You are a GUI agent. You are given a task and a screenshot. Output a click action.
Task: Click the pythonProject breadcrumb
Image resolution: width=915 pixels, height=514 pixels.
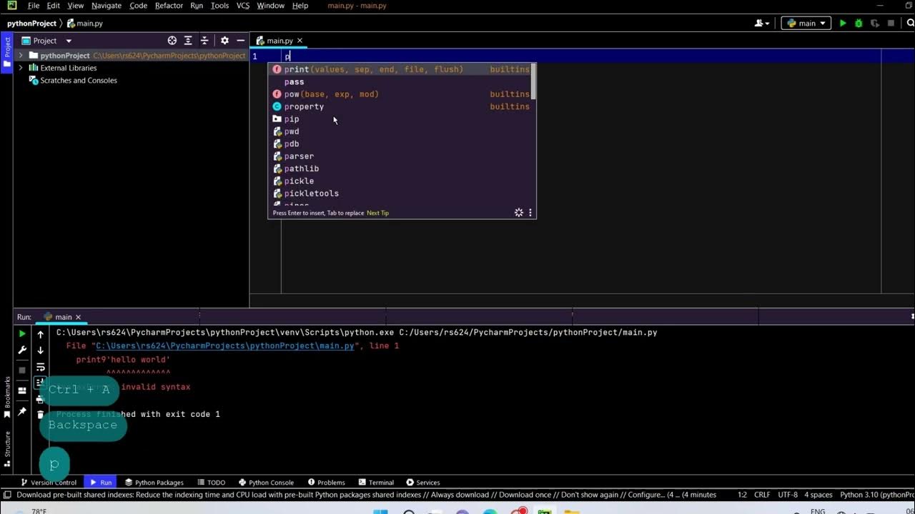click(32, 24)
